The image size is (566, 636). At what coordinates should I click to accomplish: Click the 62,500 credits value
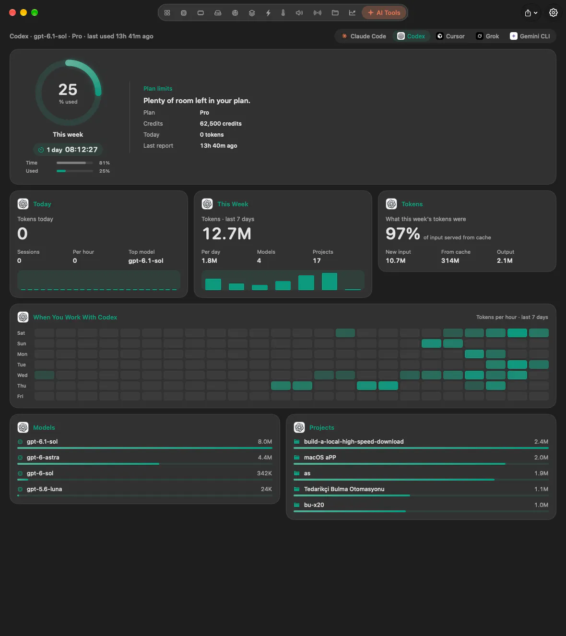(x=221, y=124)
